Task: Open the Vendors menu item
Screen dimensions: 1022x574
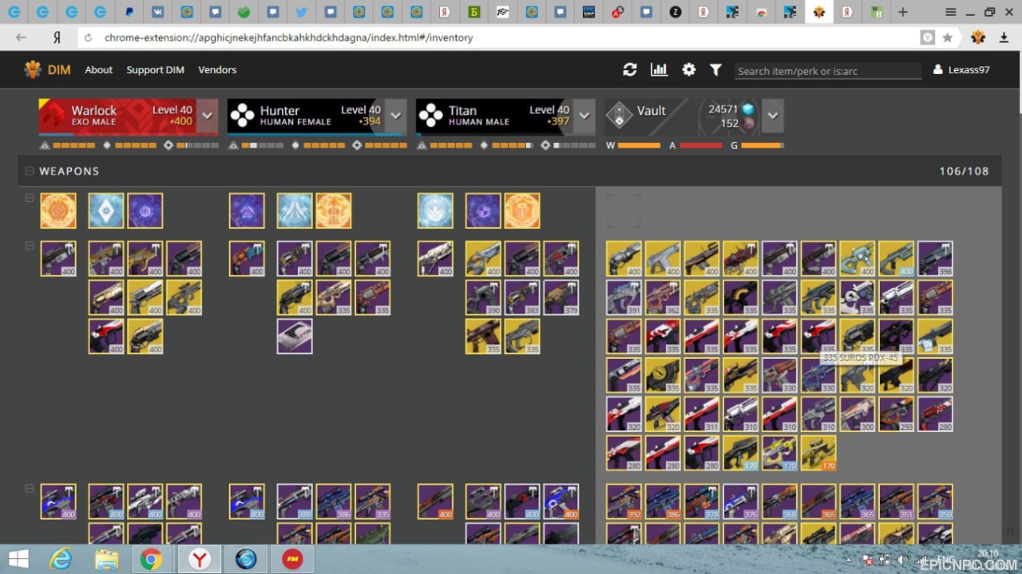Action: [x=217, y=70]
